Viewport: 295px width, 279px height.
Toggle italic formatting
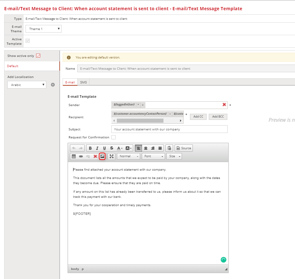click(x=97, y=148)
